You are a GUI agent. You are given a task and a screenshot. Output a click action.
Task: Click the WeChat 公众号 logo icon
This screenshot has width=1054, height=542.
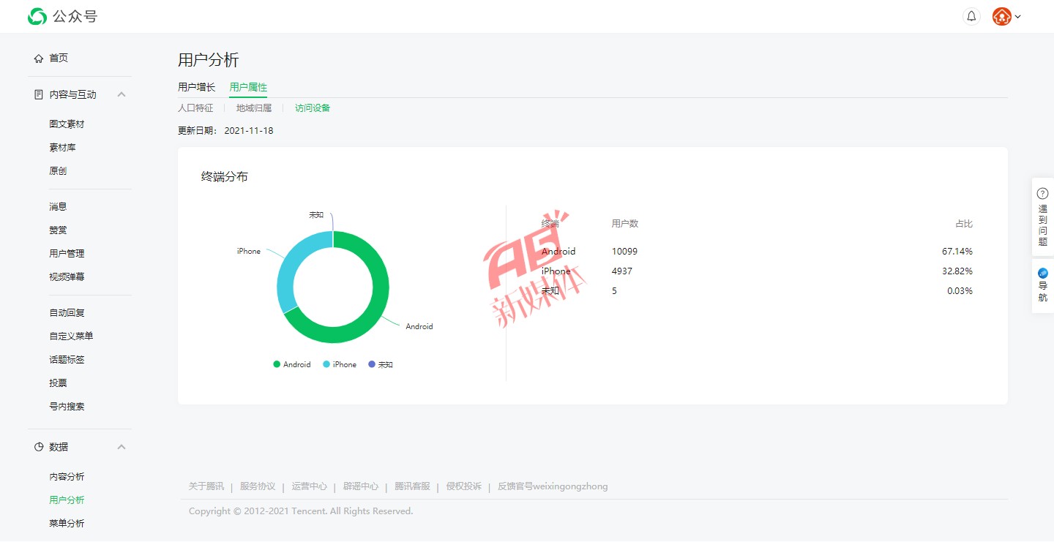(37, 16)
